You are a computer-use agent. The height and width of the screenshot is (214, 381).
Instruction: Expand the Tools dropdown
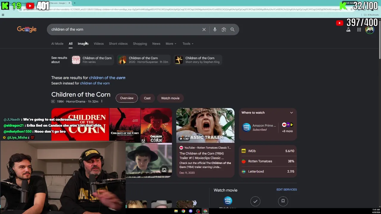188,44
